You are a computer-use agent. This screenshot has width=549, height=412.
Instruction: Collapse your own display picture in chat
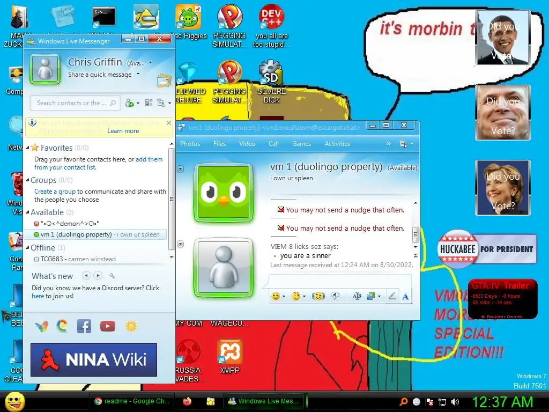(180, 244)
